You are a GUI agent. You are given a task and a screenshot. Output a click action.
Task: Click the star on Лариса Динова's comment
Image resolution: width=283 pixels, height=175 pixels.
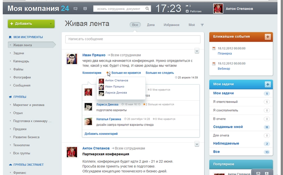pyautogui.click(x=144, y=104)
